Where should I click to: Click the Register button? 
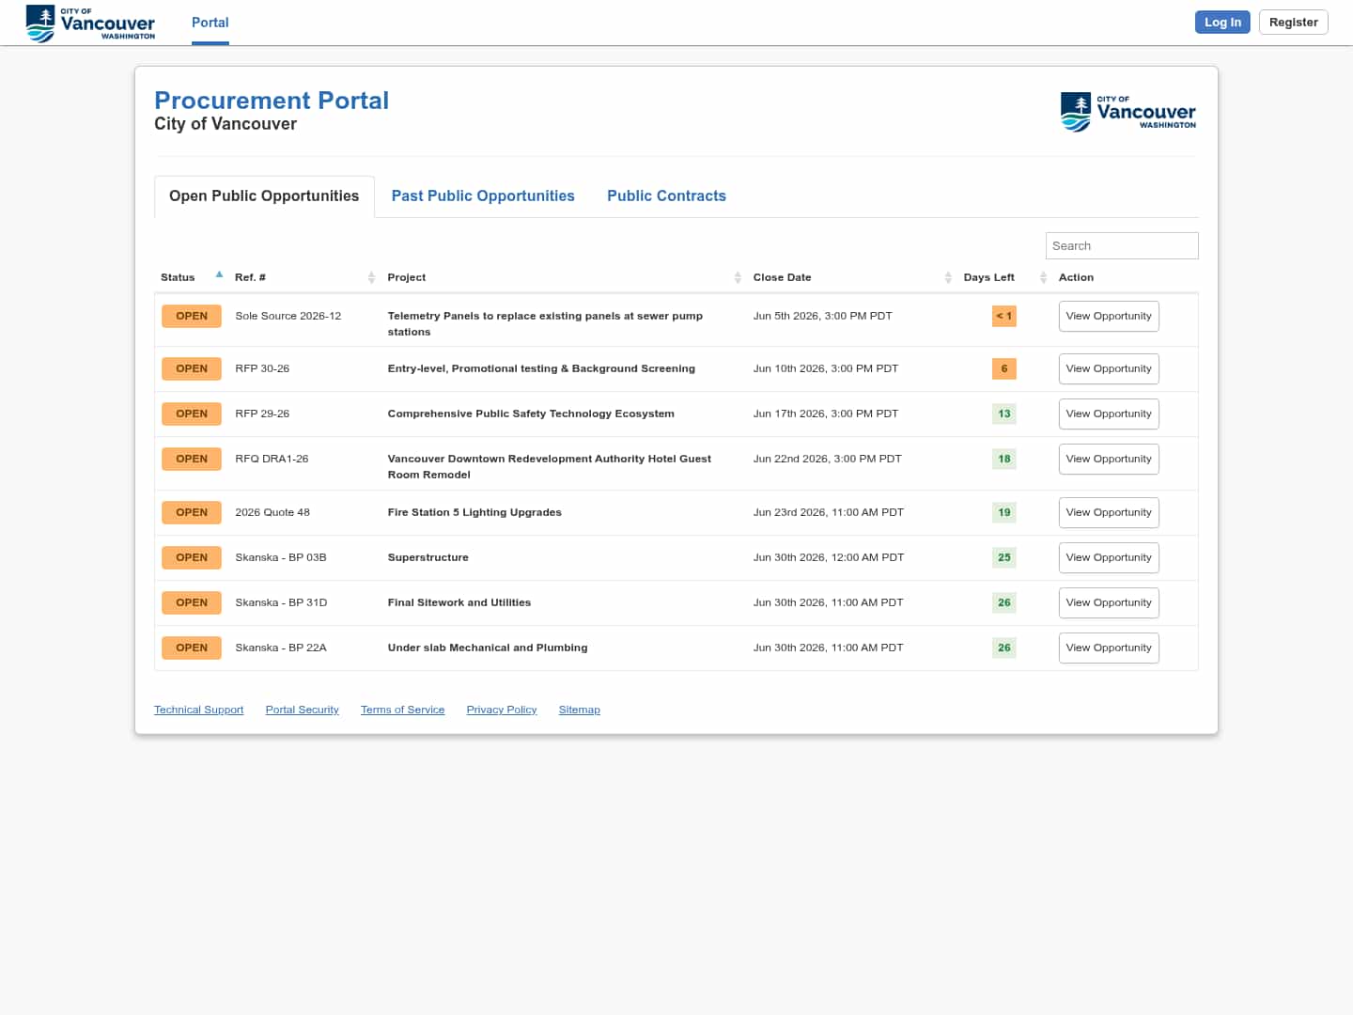(1294, 23)
